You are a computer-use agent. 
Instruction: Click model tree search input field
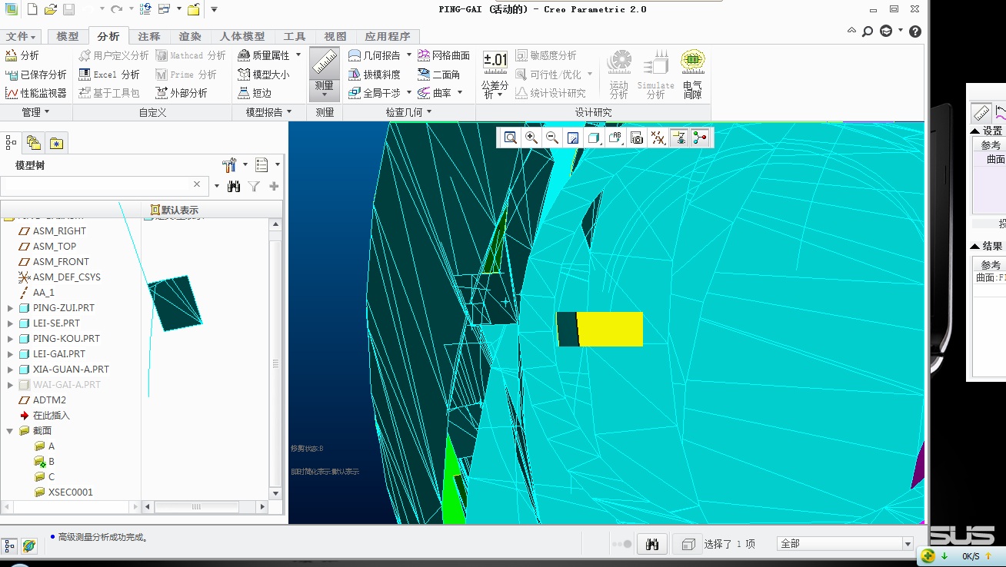point(95,185)
